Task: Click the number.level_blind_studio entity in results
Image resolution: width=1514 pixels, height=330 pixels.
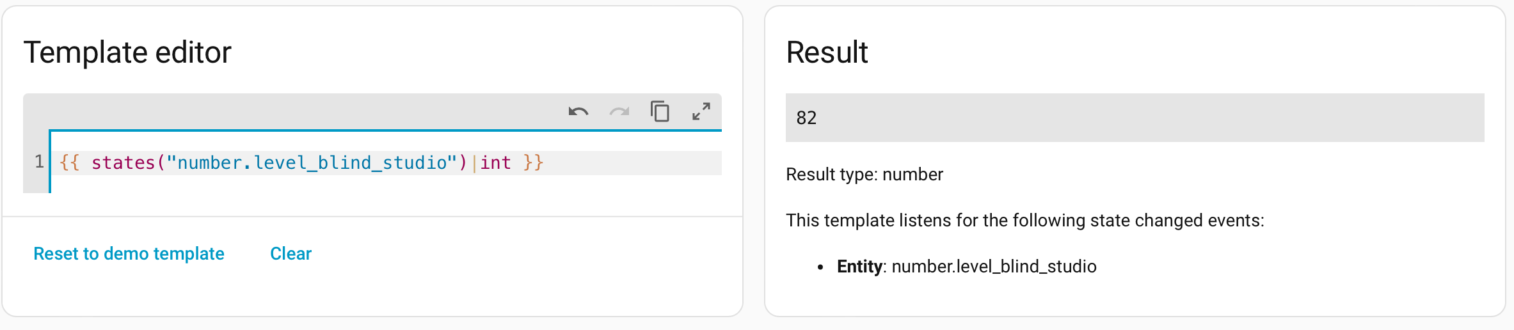Action: pos(994,267)
